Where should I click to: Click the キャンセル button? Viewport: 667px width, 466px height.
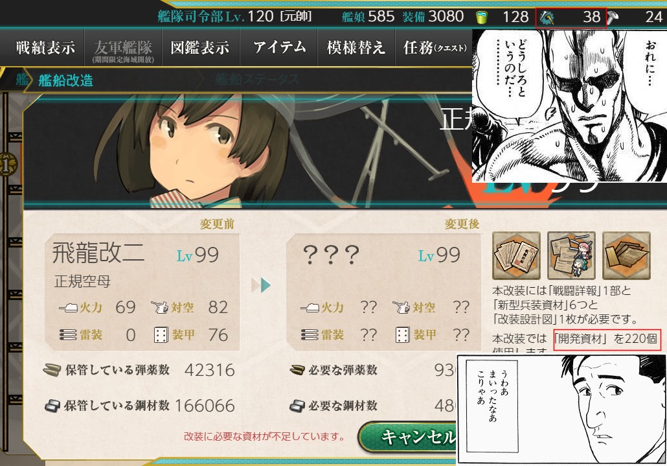click(x=407, y=437)
